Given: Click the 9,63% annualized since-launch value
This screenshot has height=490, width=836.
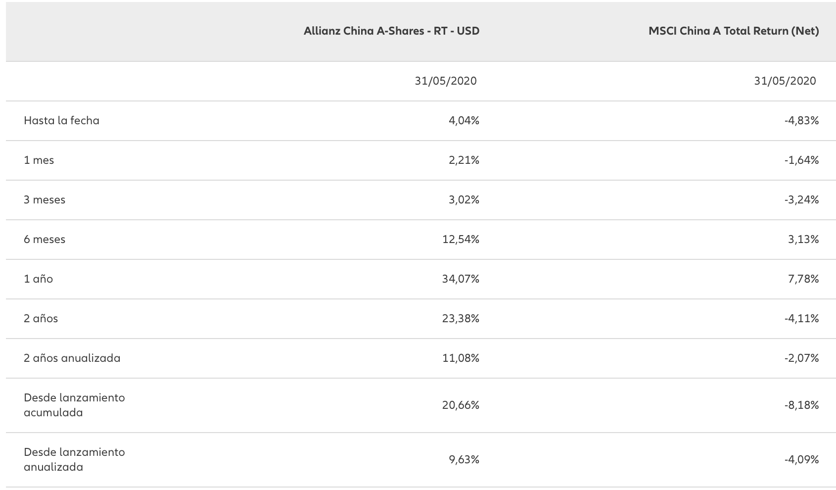Looking at the screenshot, I should [x=464, y=460].
